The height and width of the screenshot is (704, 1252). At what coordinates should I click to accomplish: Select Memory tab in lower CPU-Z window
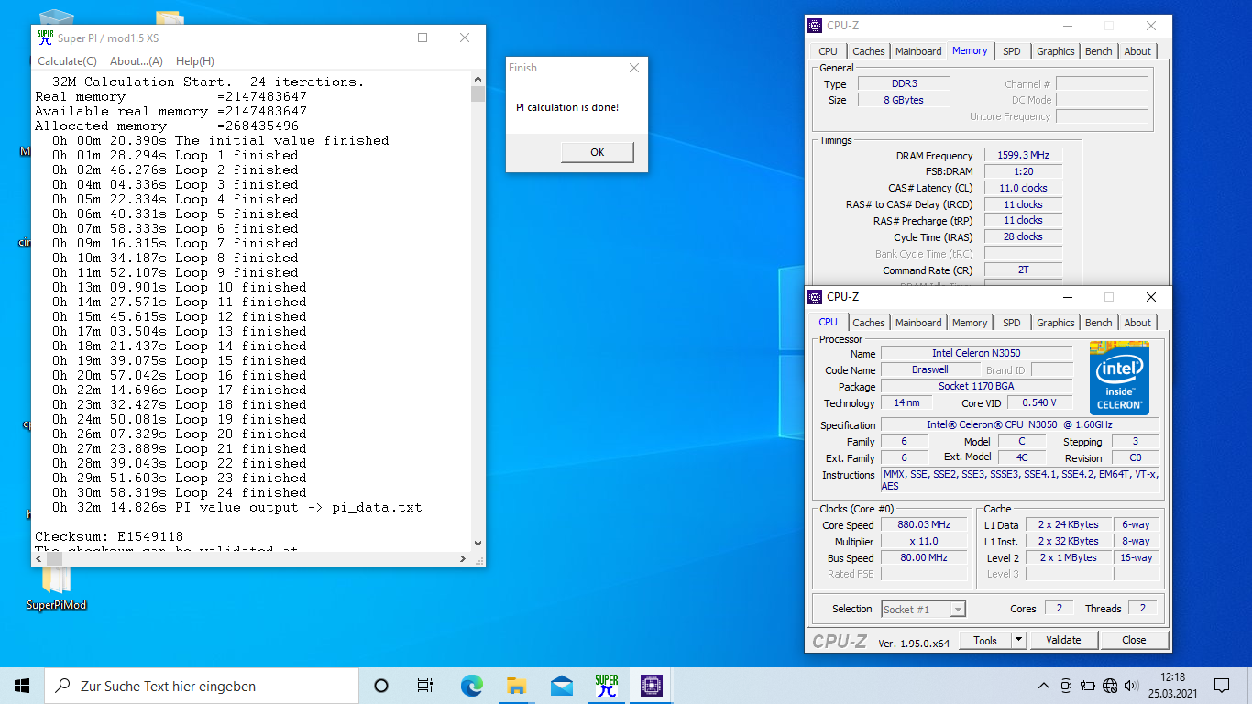970,323
